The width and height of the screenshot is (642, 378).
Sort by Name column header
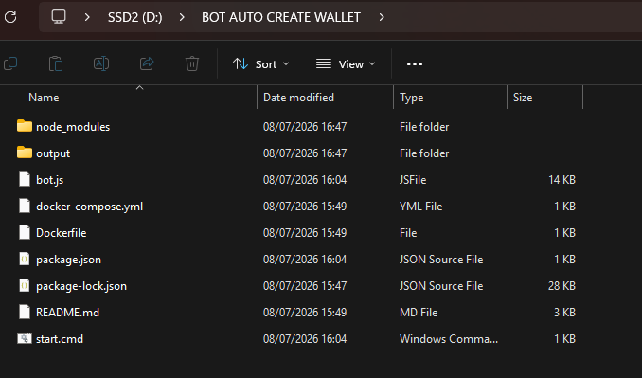(44, 98)
